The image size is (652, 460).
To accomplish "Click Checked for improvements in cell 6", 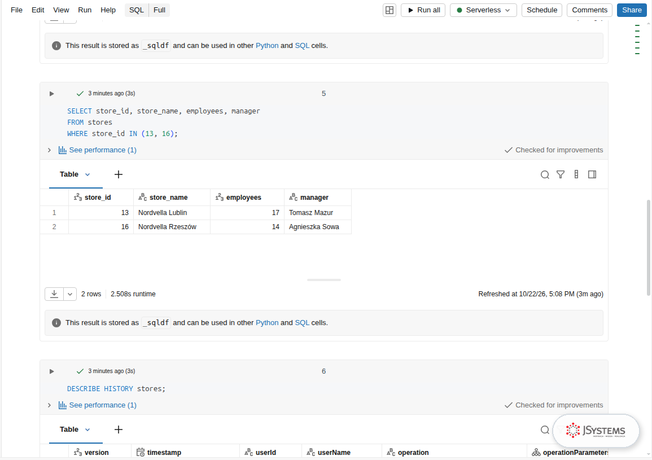I will tap(554, 405).
